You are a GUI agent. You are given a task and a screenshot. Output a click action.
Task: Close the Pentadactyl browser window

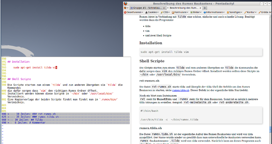point(269,4)
